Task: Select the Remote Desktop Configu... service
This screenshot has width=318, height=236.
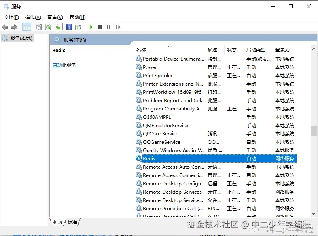Action: pos(174,184)
